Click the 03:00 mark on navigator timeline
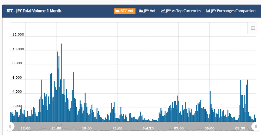Viewport: 261px width, 135px height. pos(179,128)
